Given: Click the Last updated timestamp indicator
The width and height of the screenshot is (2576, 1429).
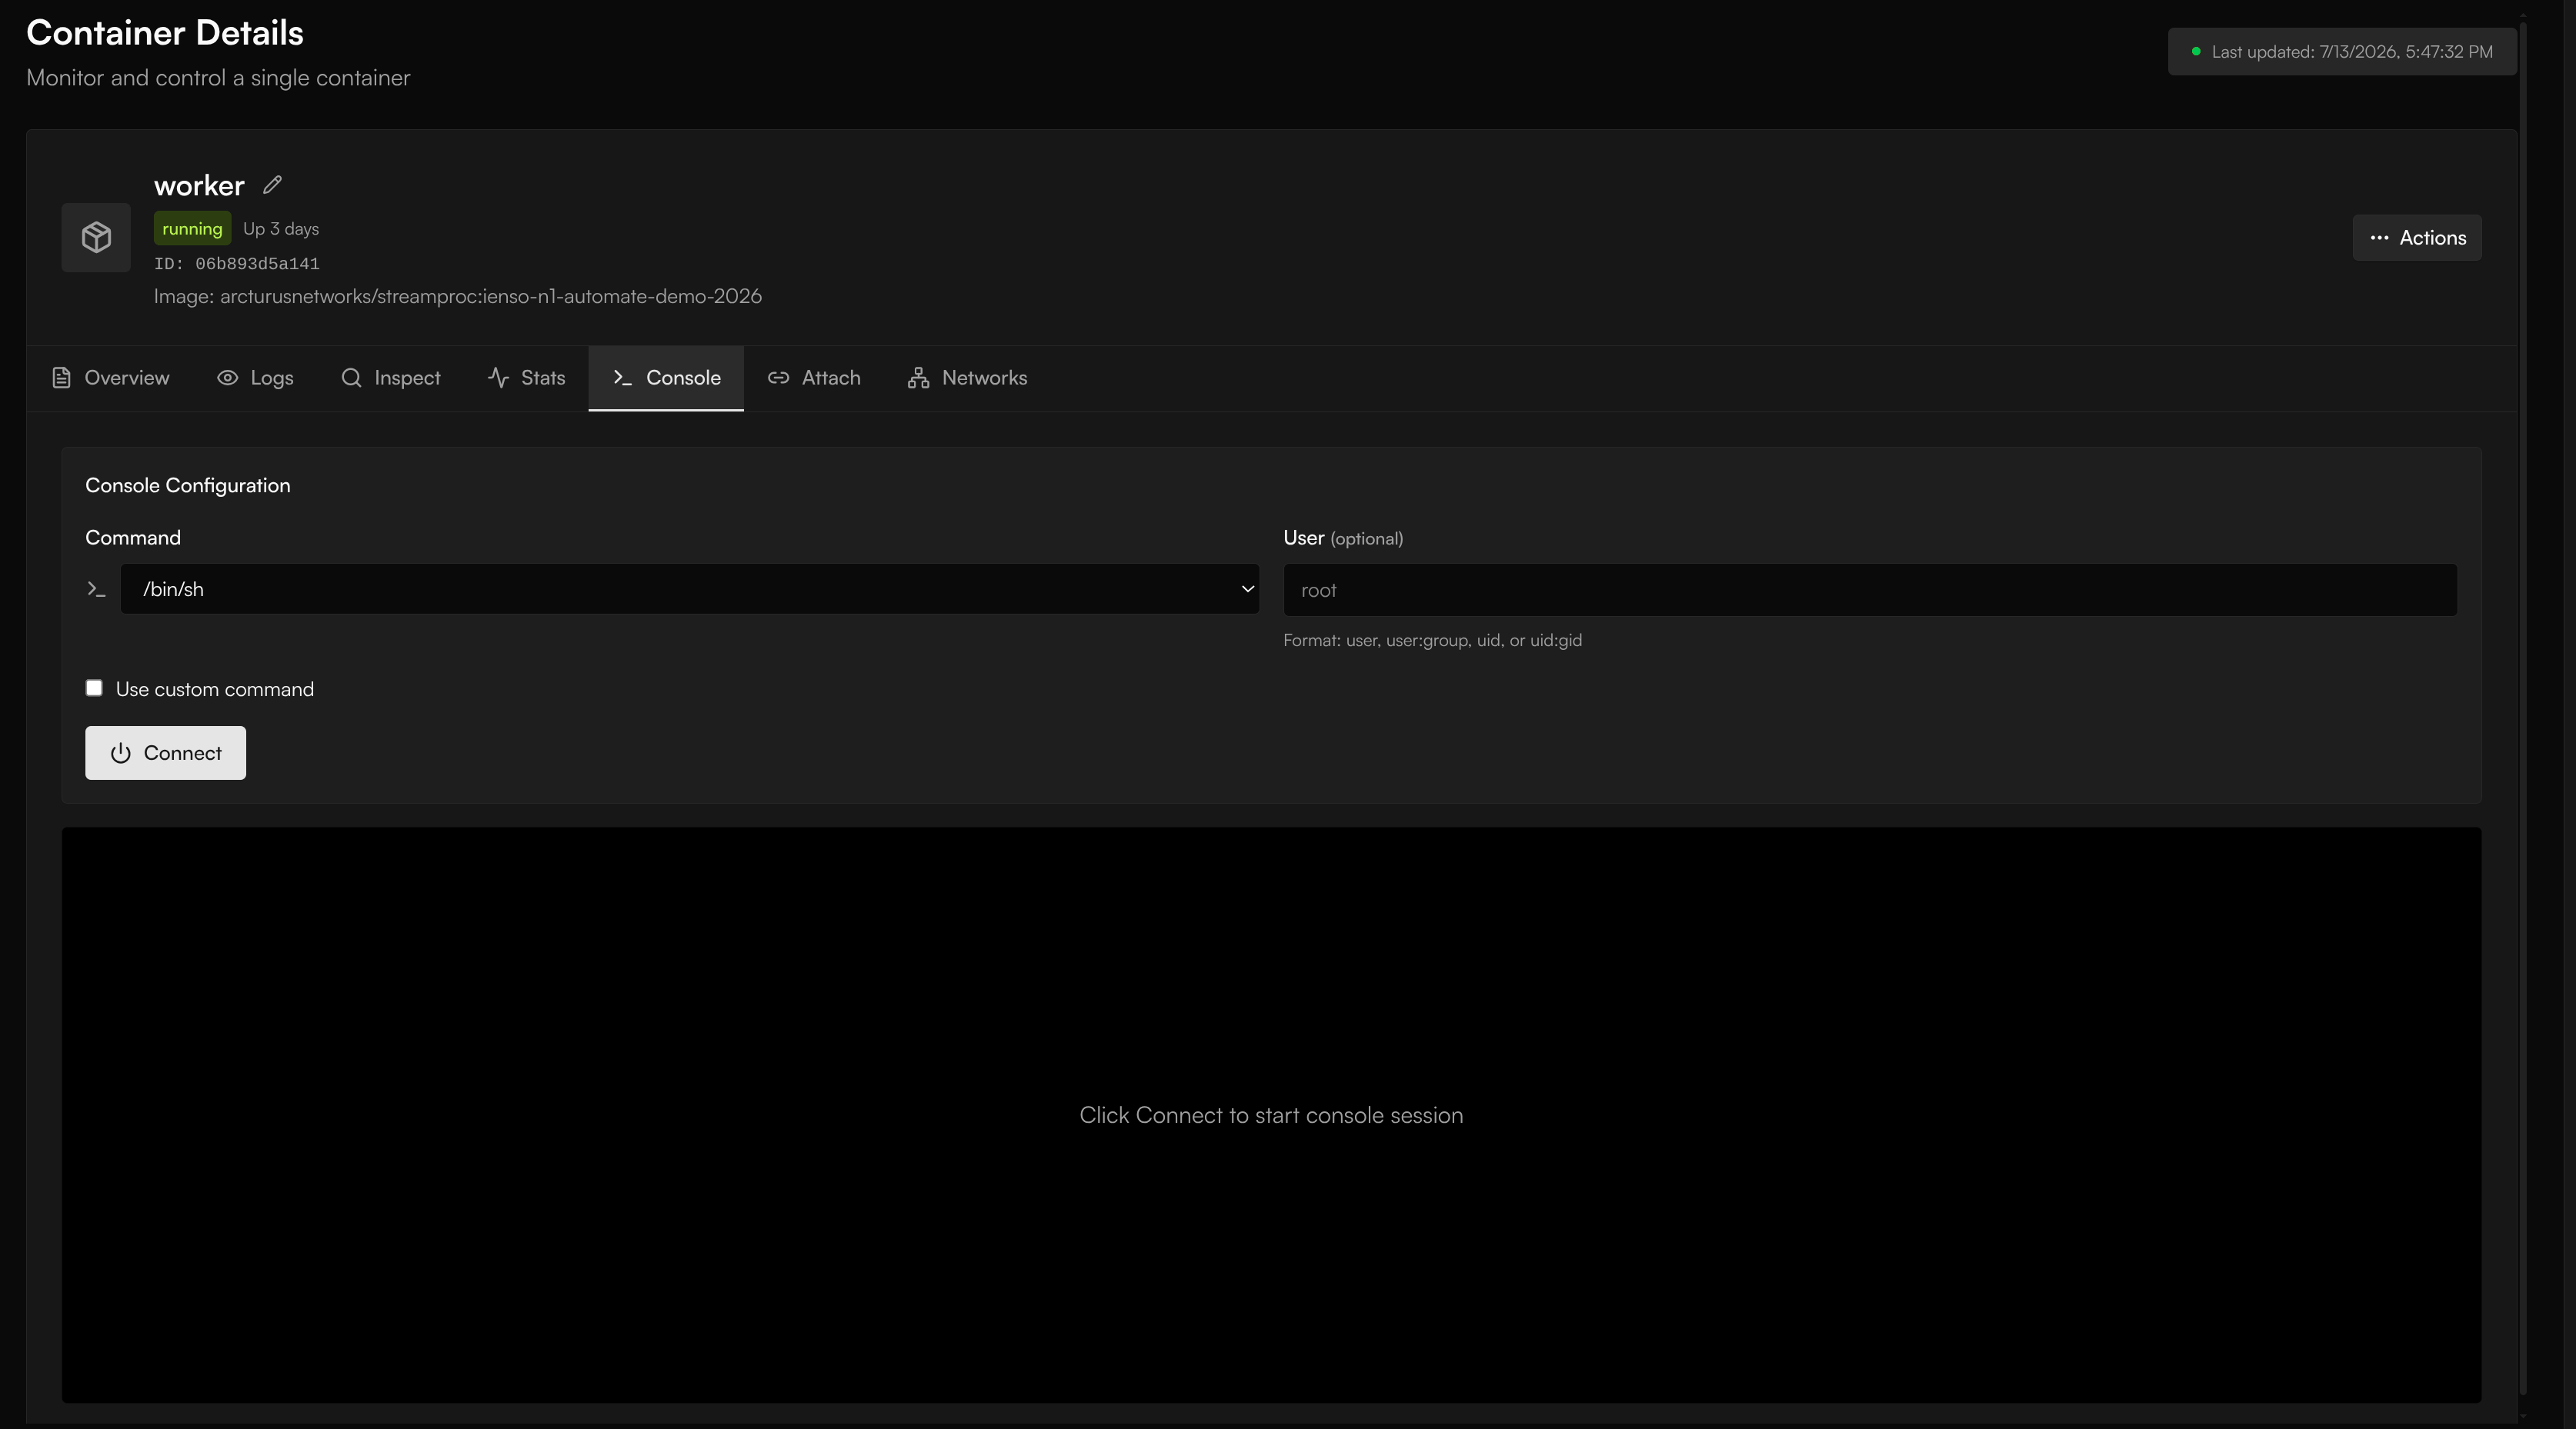Looking at the screenshot, I should coord(2342,52).
